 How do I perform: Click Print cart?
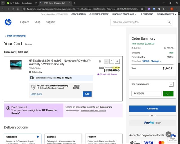point(23,52)
